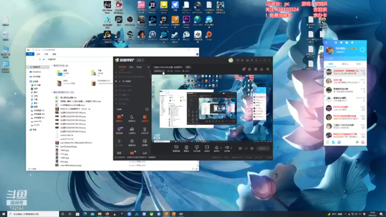386x217 pixels.
Task: Click the bell notification icon in the streaming app
Action: point(262,69)
